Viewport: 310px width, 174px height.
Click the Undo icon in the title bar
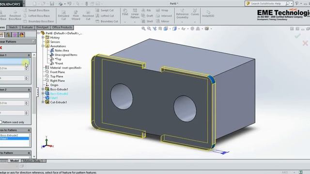pos(69,3)
